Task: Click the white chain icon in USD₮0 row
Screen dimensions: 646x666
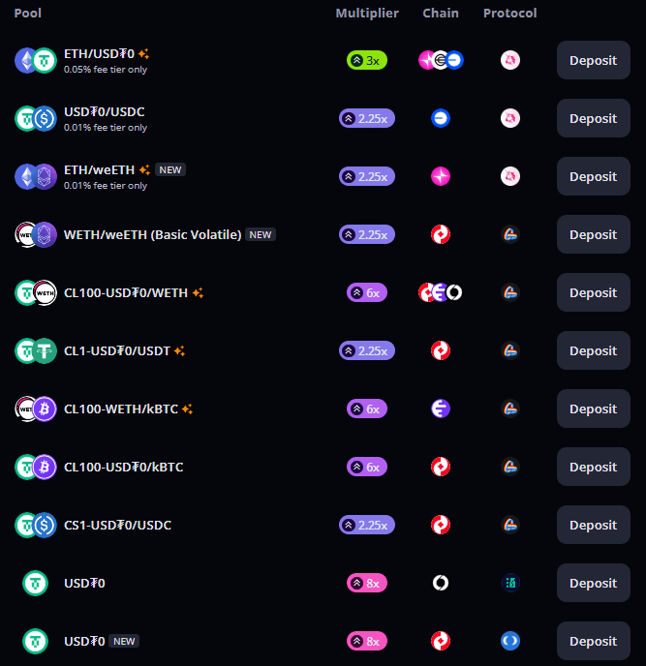Action: (x=441, y=583)
